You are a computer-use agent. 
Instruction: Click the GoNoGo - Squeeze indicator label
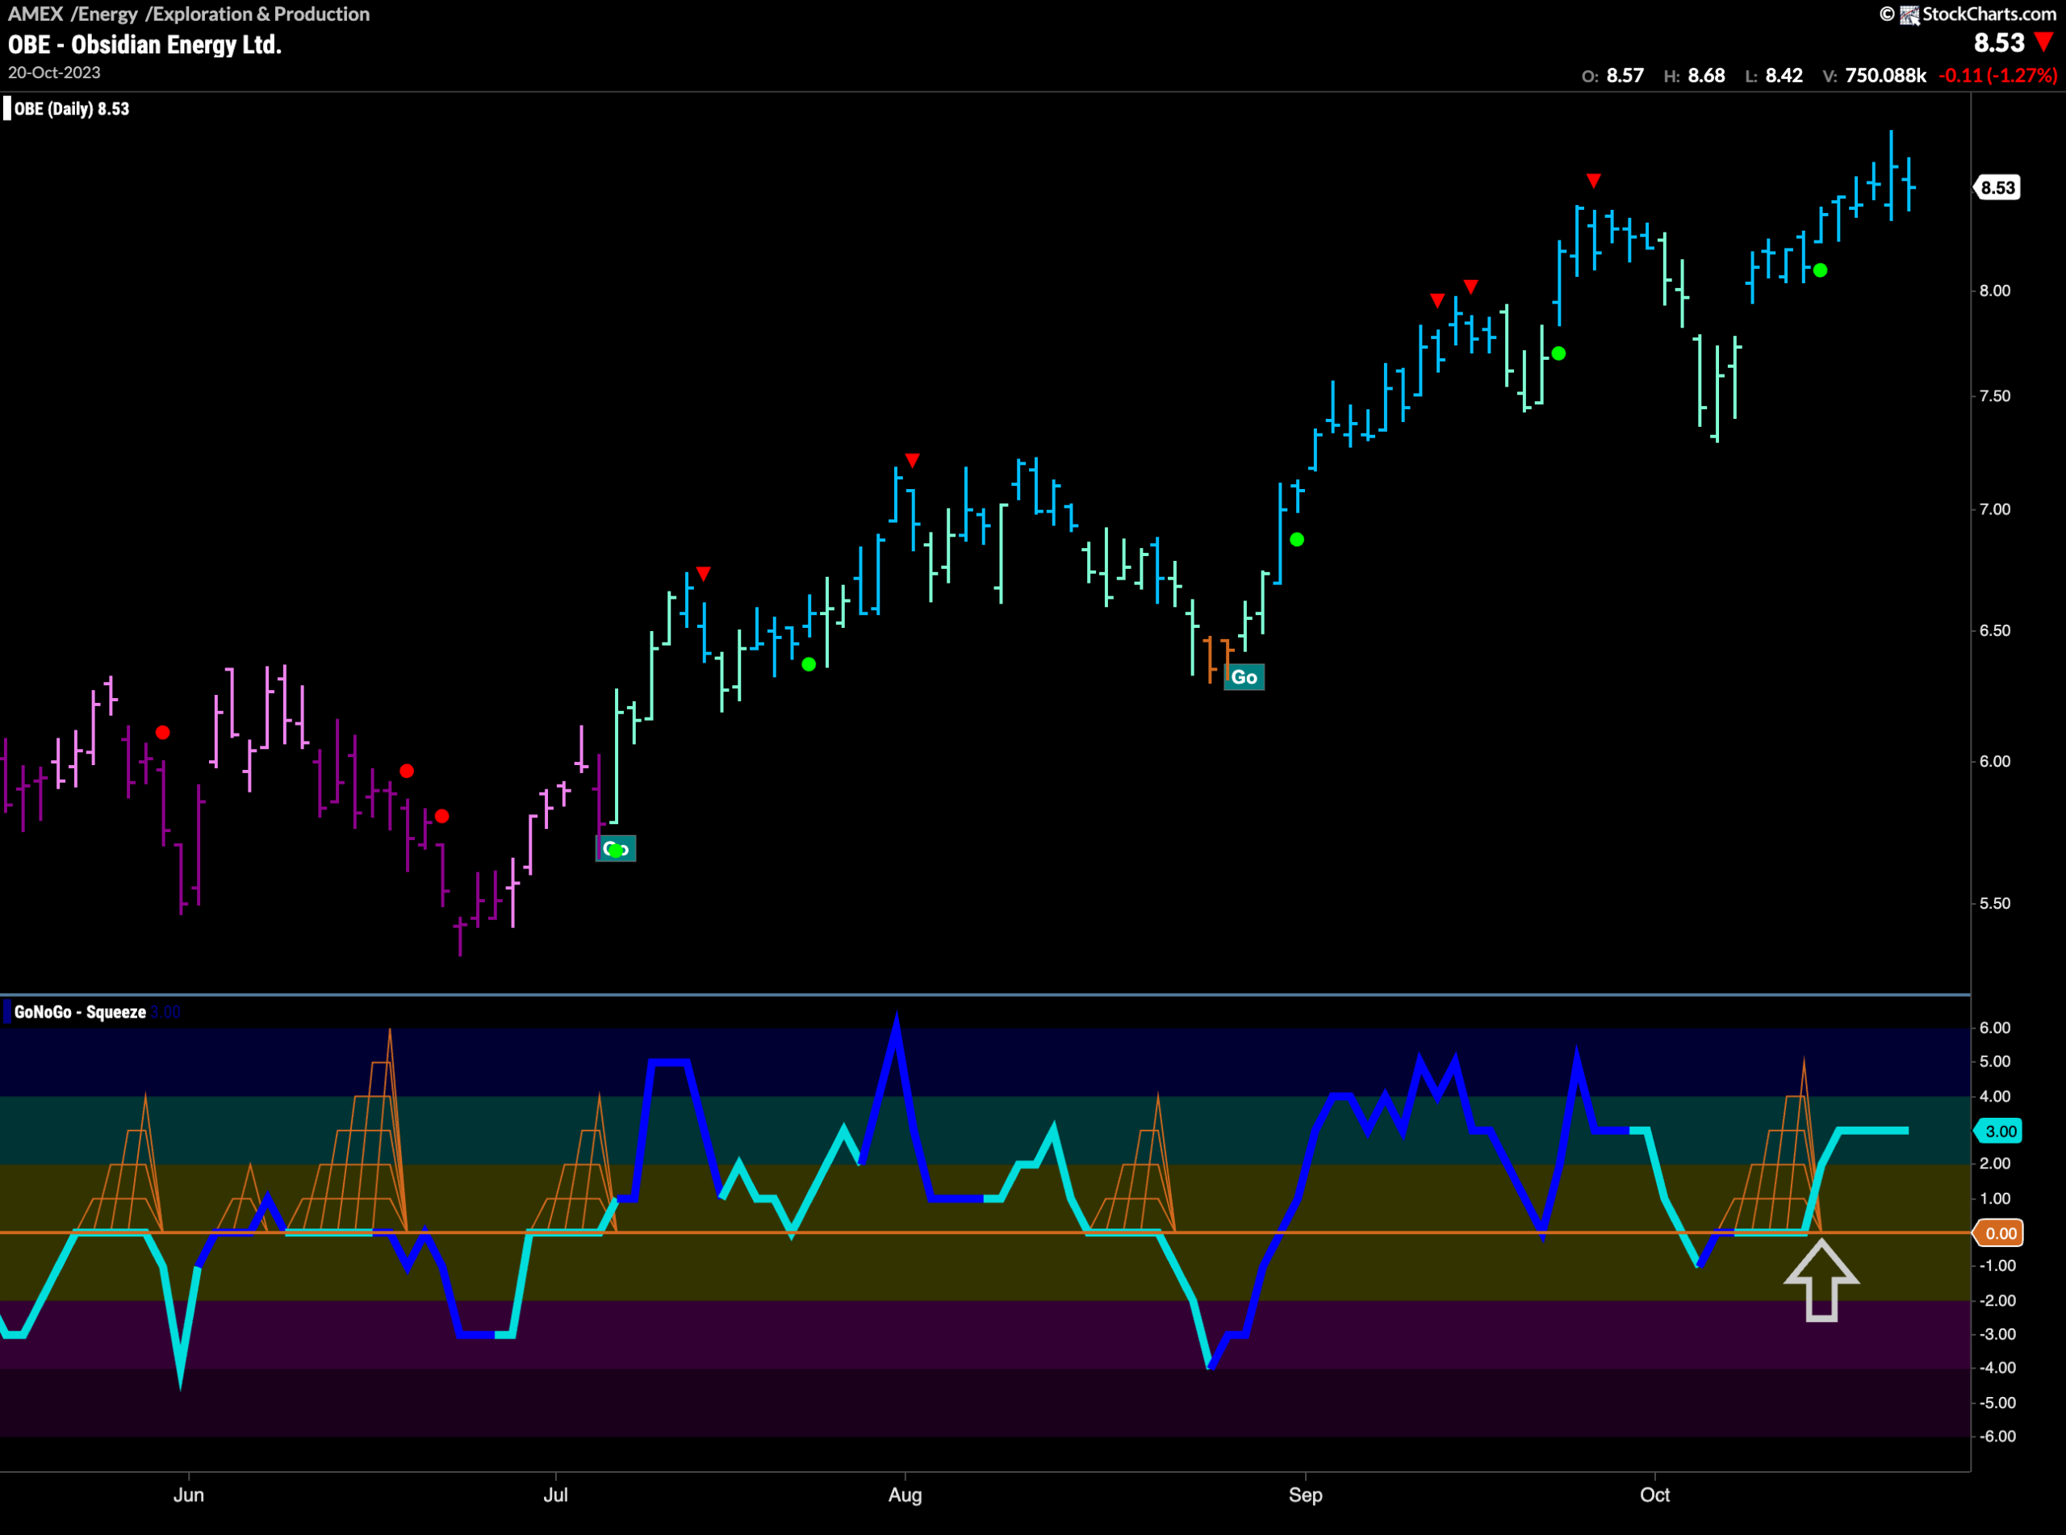coord(80,1012)
